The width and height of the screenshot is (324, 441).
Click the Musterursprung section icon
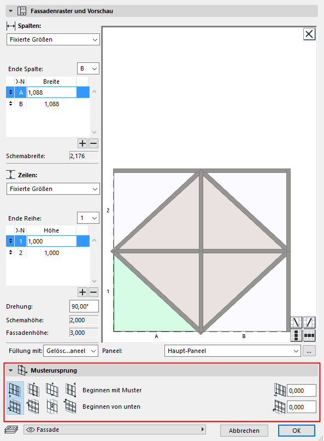(x=22, y=370)
